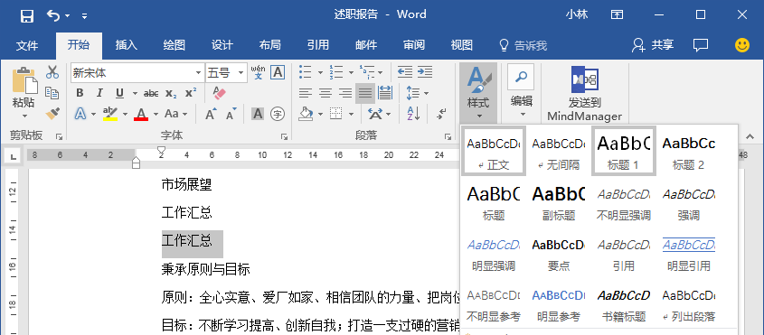Apply red font color
Image resolution: width=764 pixels, height=335 pixels.
click(x=141, y=114)
